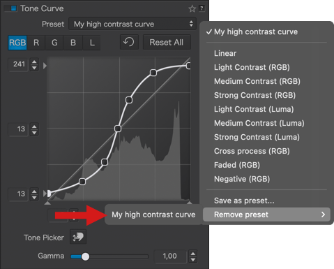Select the R channel tab
The image size is (334, 269).
click(x=36, y=43)
